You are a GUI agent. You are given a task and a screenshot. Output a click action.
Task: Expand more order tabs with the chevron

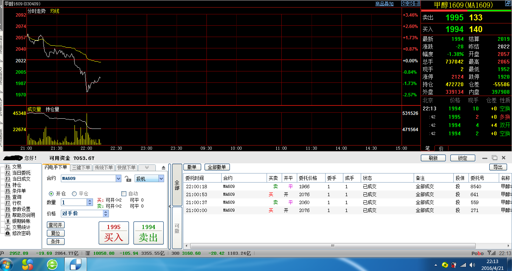click(147, 167)
